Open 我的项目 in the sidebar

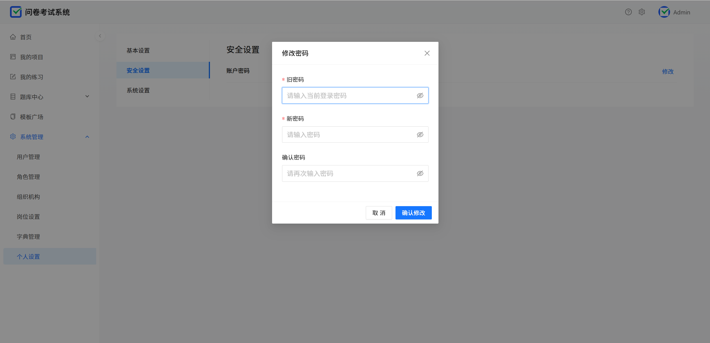pyautogui.click(x=50, y=57)
